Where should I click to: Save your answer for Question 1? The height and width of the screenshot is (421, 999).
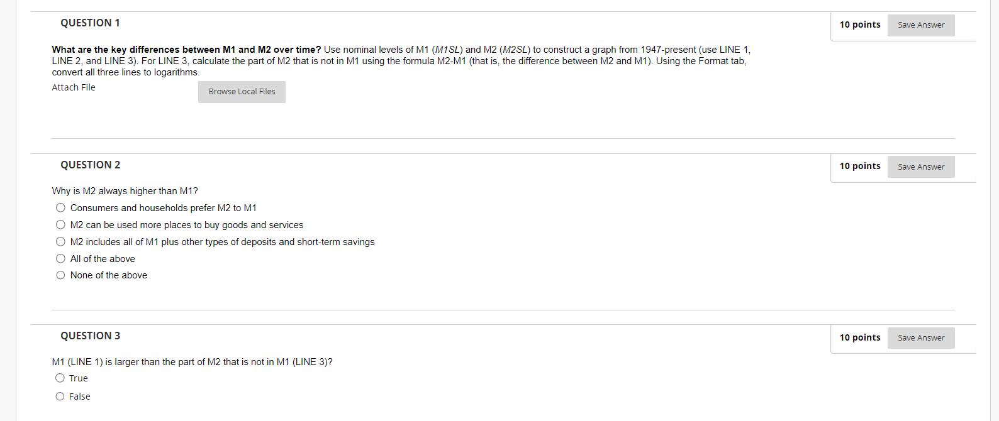[920, 25]
